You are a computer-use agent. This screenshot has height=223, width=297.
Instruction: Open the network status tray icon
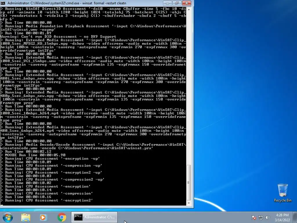(261, 217)
